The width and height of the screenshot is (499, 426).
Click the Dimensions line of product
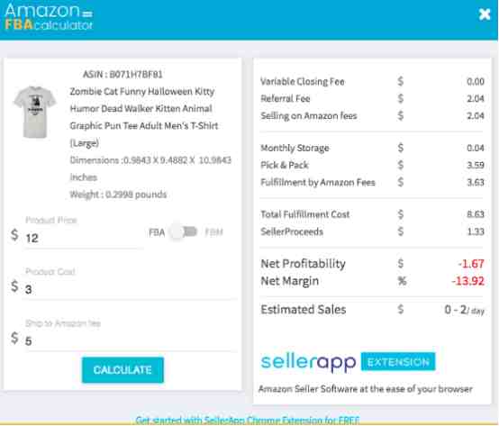[150, 168]
